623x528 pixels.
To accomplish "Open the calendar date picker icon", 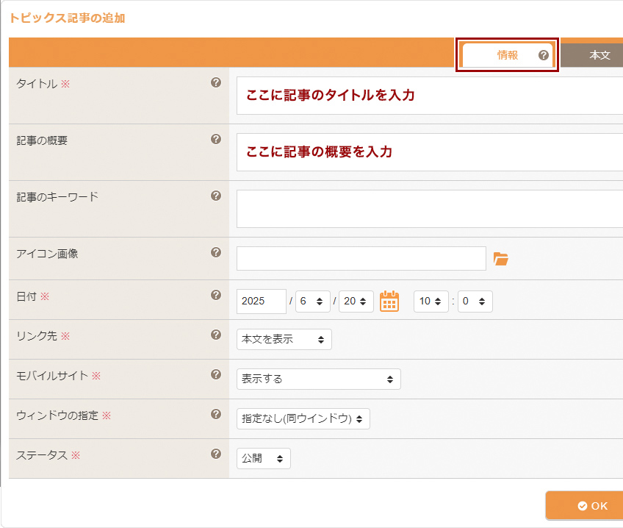I will 389,302.
